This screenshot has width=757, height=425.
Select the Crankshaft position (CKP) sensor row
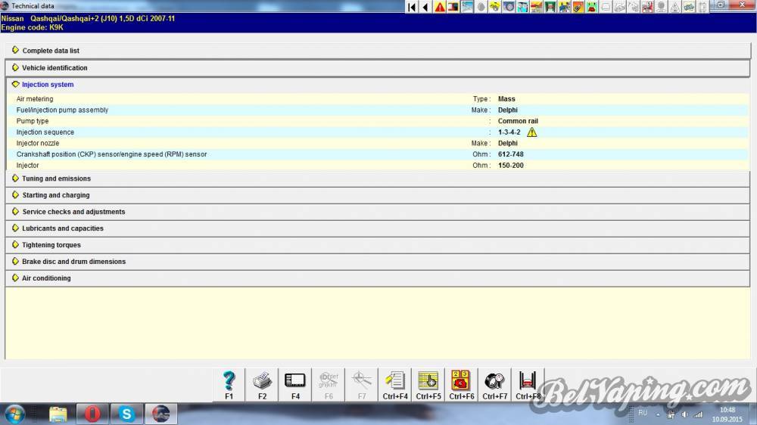pos(378,154)
